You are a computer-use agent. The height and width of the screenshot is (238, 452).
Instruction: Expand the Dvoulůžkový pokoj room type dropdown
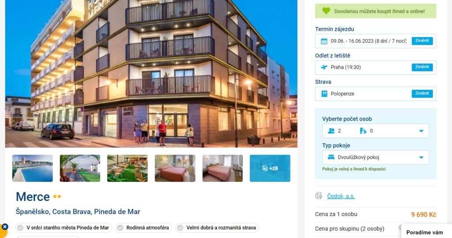click(x=421, y=158)
